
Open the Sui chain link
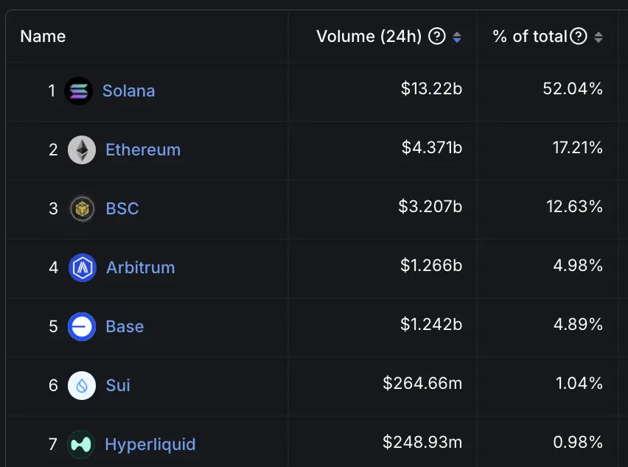coord(118,385)
